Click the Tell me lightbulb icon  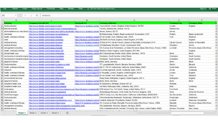(x=88, y=9)
